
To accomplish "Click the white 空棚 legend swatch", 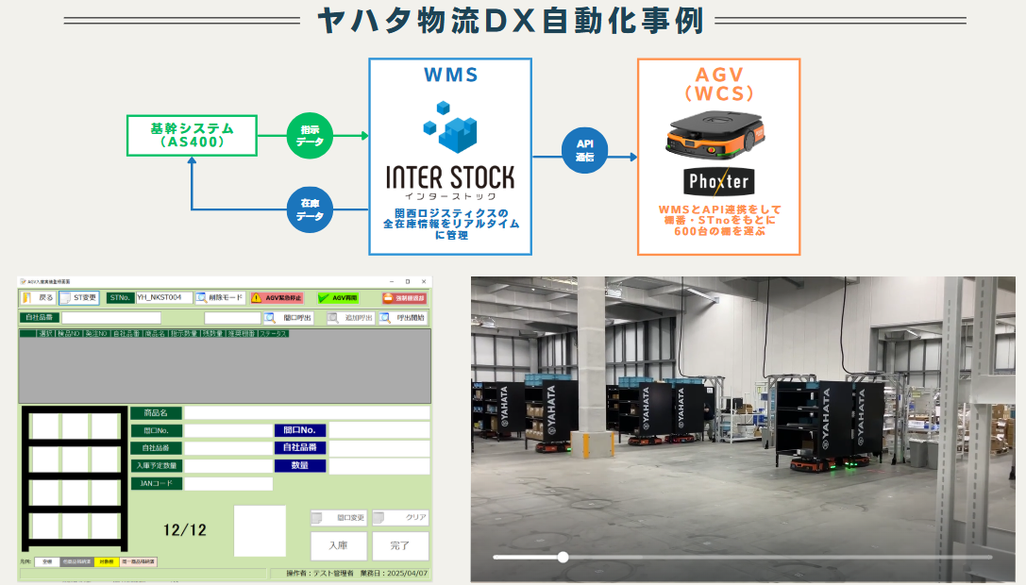I will click(x=46, y=562).
